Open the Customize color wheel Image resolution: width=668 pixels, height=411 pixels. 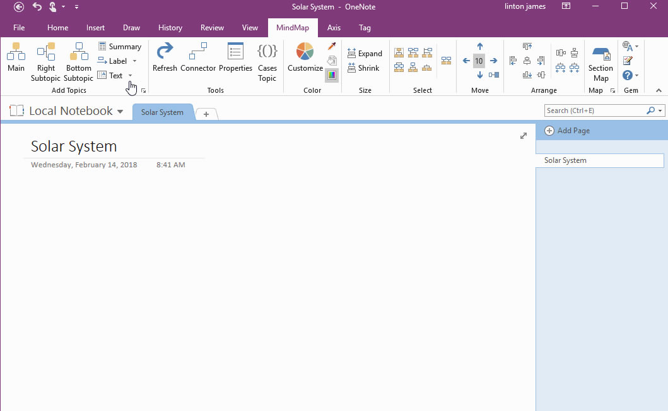(x=304, y=56)
